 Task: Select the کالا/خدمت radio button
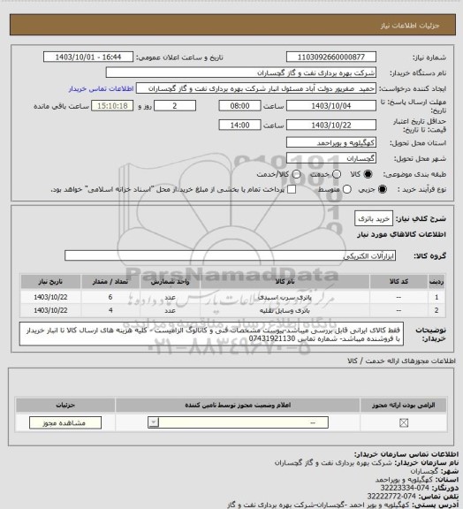(296, 174)
